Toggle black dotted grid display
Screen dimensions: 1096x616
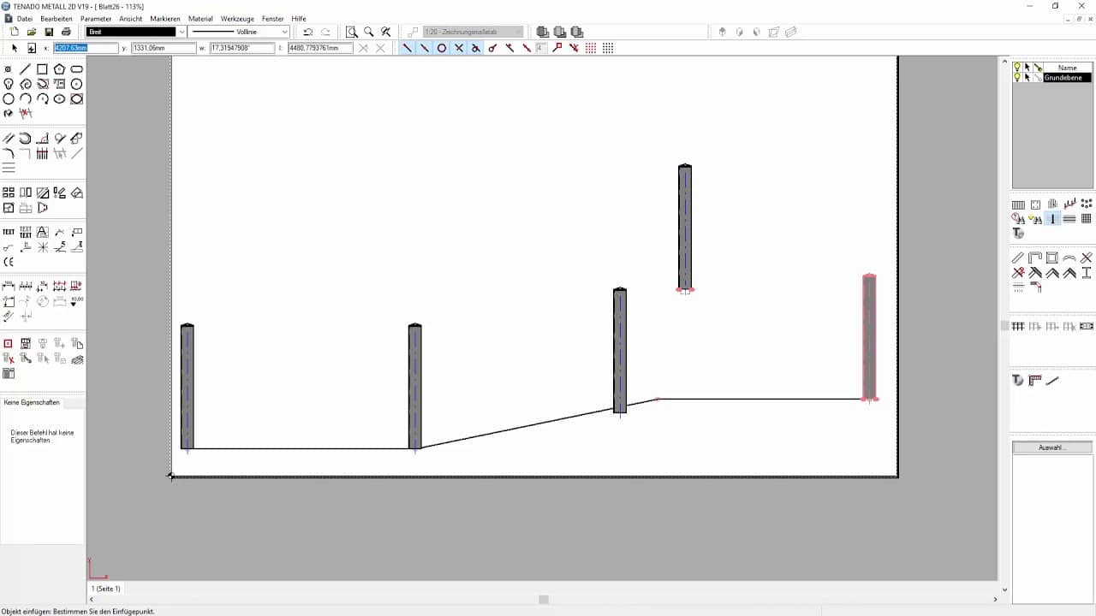pyautogui.click(x=608, y=48)
